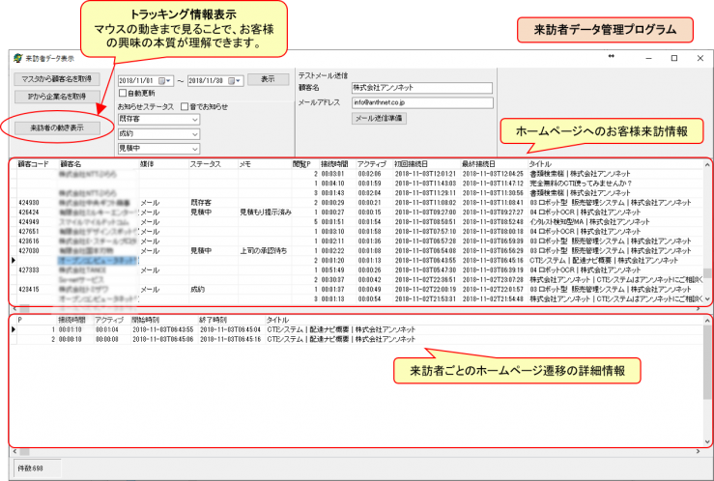Click the メール送信準備 button
The height and width of the screenshot is (481, 714).
[x=379, y=118]
